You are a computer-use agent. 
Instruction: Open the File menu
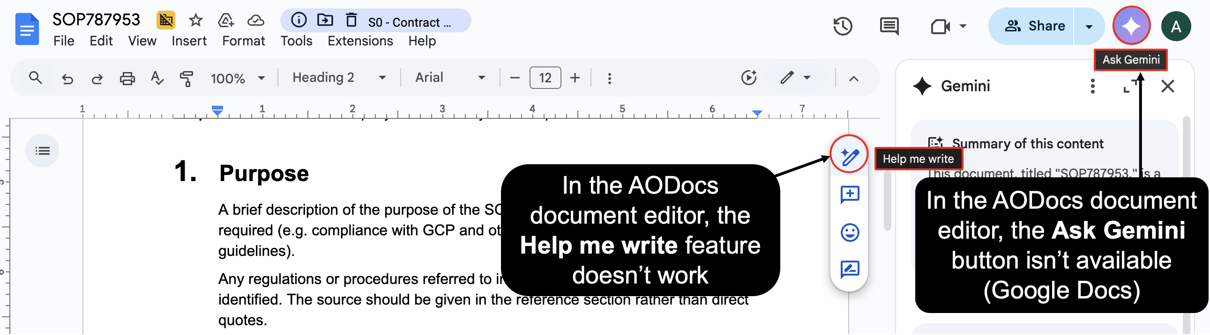tap(63, 41)
